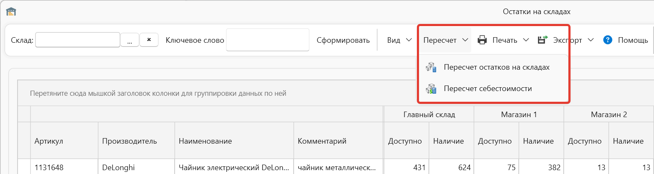Screen dimensions: 654x174
Task: Sort by the Артикул column header
Action: coord(64,141)
